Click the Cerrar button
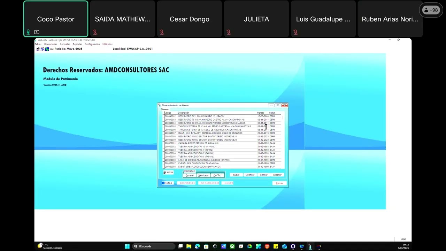The image size is (446, 251). pyautogui.click(x=279, y=183)
